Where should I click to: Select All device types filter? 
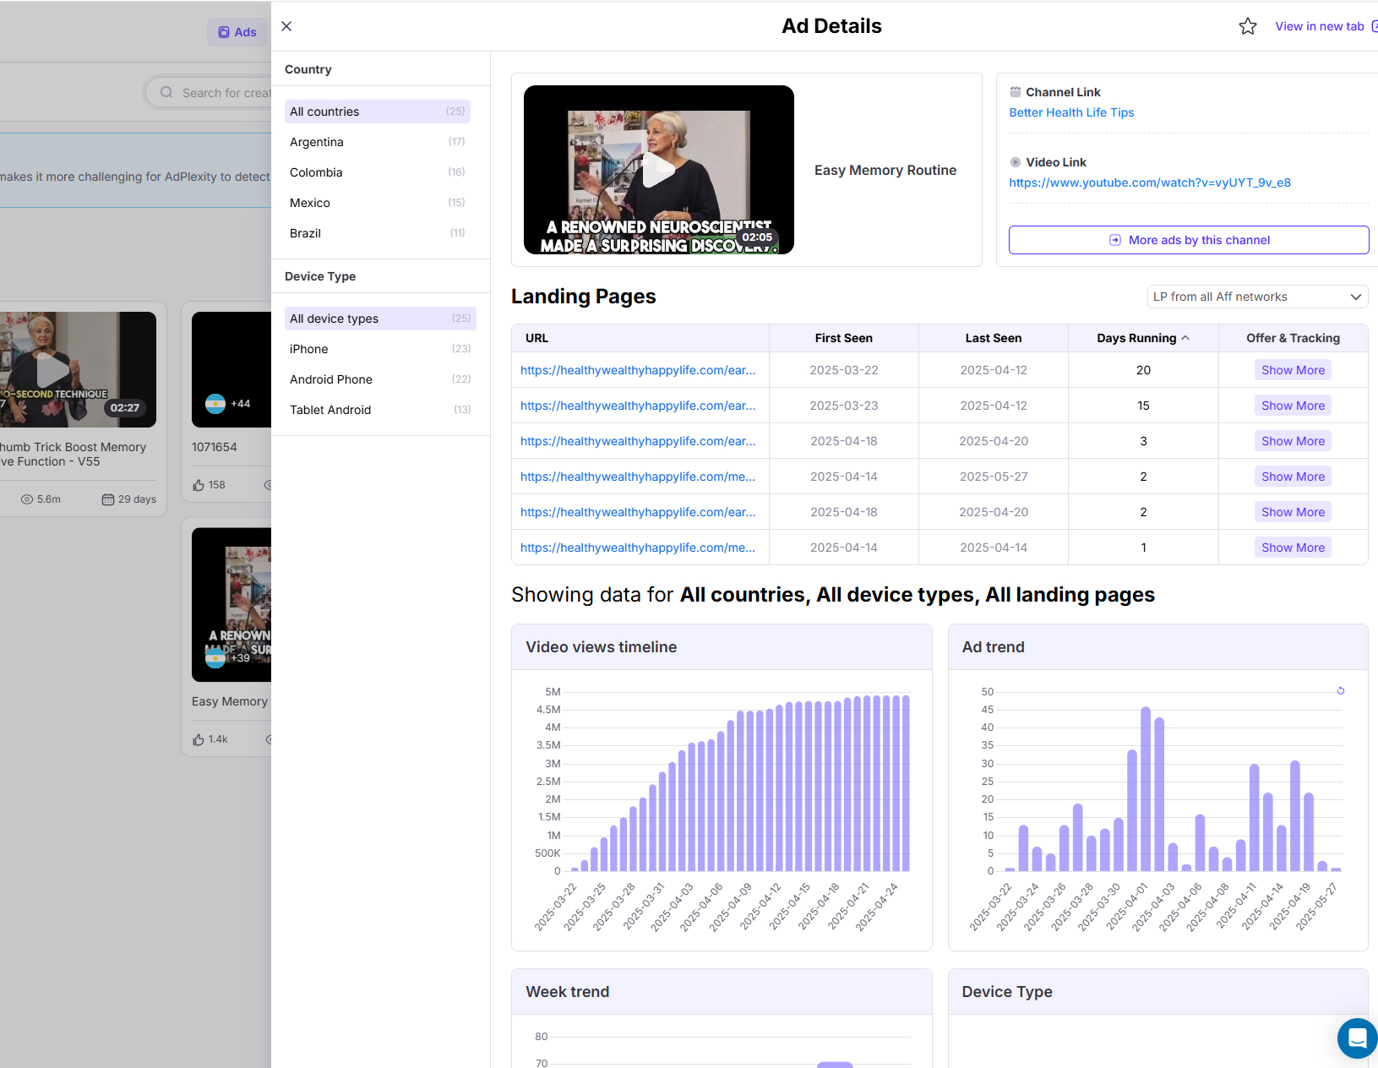point(380,319)
